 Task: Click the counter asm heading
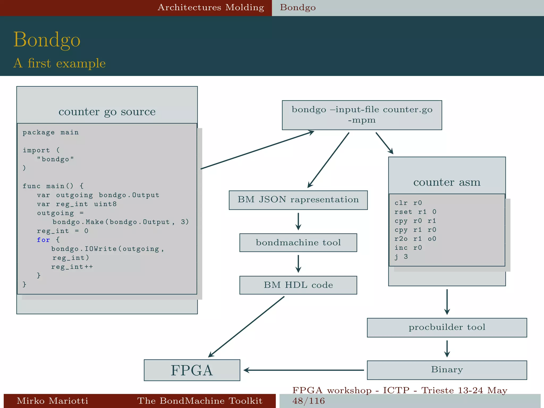click(x=447, y=182)
